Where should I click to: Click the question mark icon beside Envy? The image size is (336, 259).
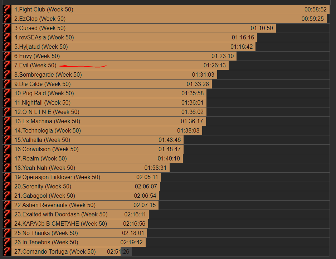click(x=7, y=56)
